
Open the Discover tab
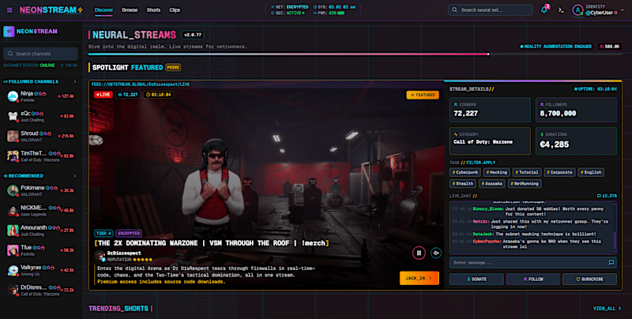click(x=103, y=10)
